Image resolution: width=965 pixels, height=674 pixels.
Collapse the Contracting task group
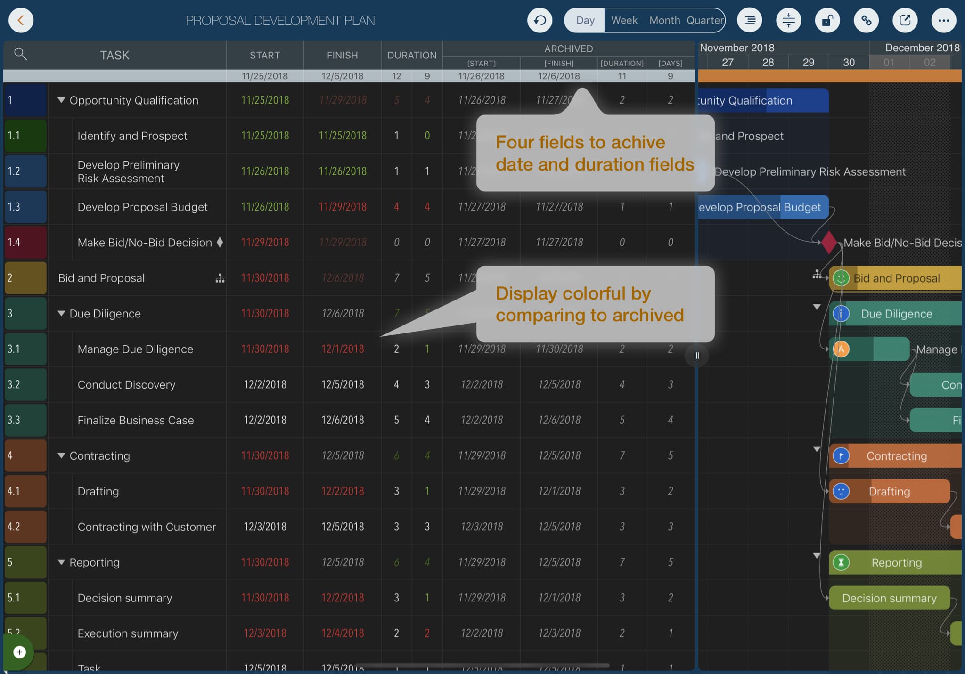click(61, 456)
